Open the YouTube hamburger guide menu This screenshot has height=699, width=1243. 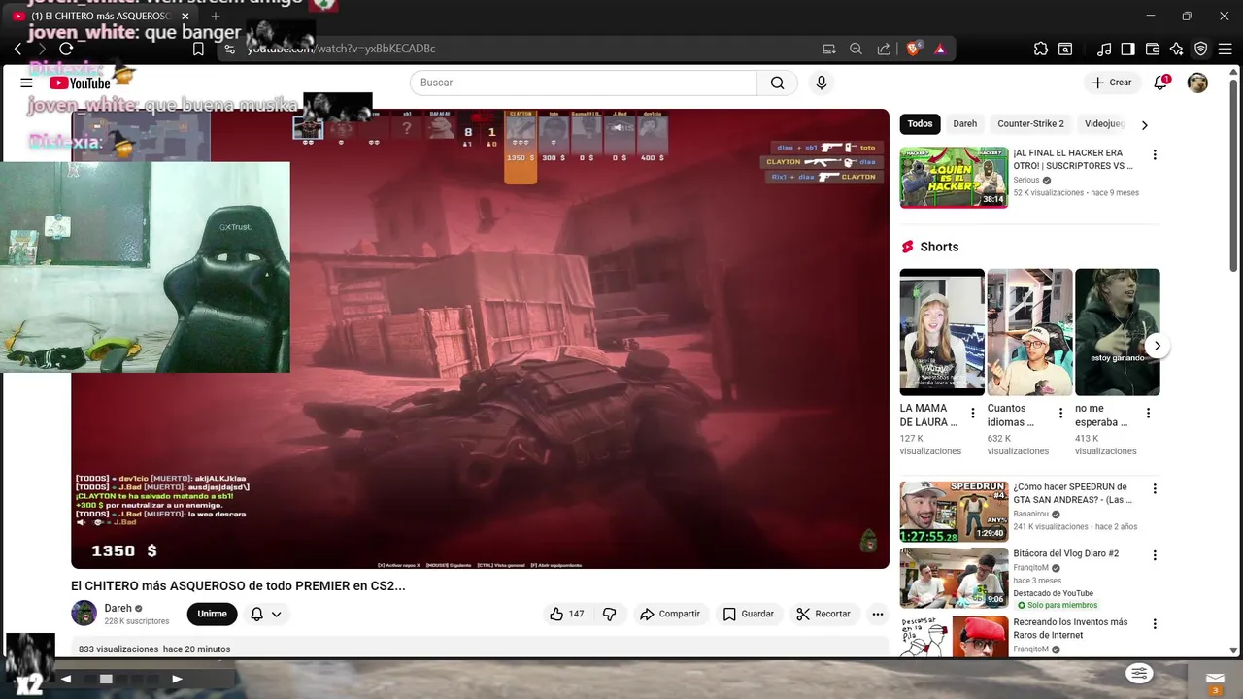[x=26, y=83]
